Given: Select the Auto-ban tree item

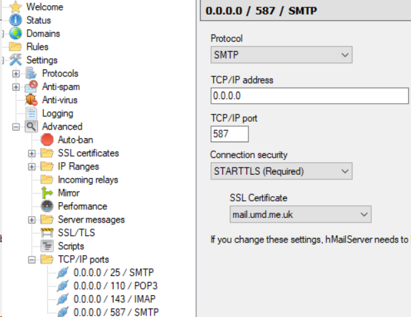Looking at the screenshot, I should (x=76, y=140).
